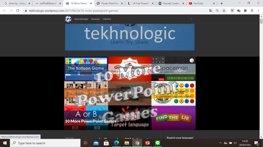The width and height of the screenshot is (263, 147).
Task: Open Microsoft Edge from taskbar
Action: 116,143
